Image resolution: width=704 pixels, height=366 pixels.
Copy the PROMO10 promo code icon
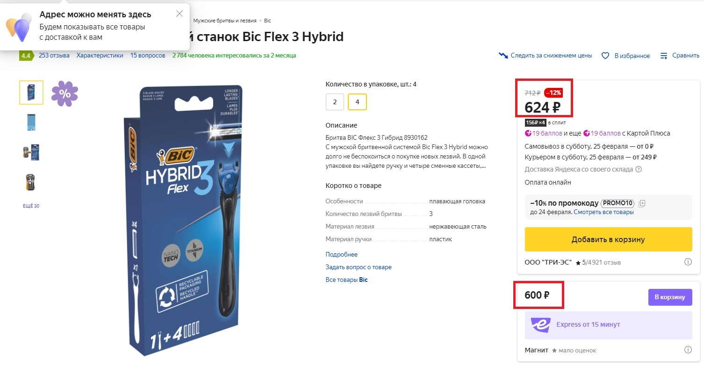pos(642,203)
